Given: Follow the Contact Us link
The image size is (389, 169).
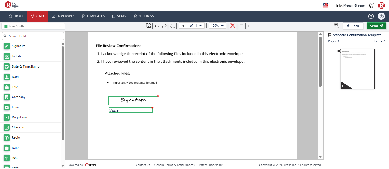Looking at the screenshot, I should (x=143, y=165).
